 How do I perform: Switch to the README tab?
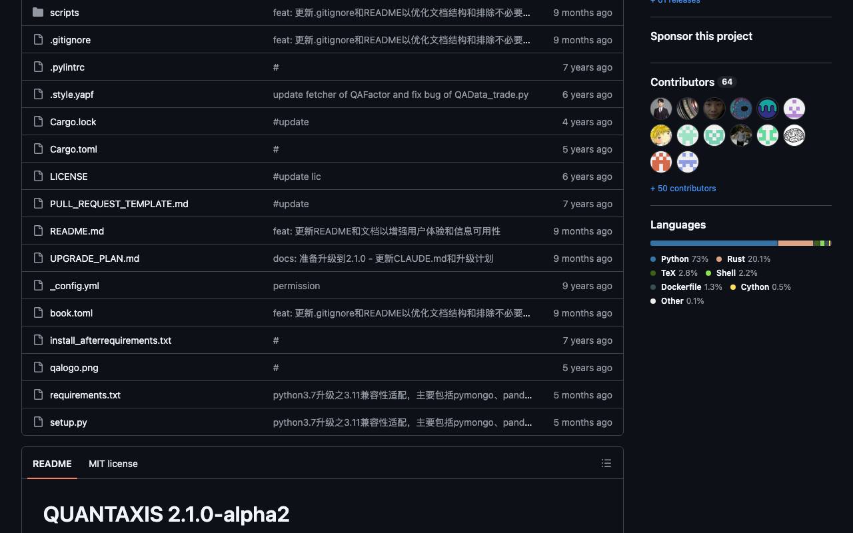[x=52, y=464]
